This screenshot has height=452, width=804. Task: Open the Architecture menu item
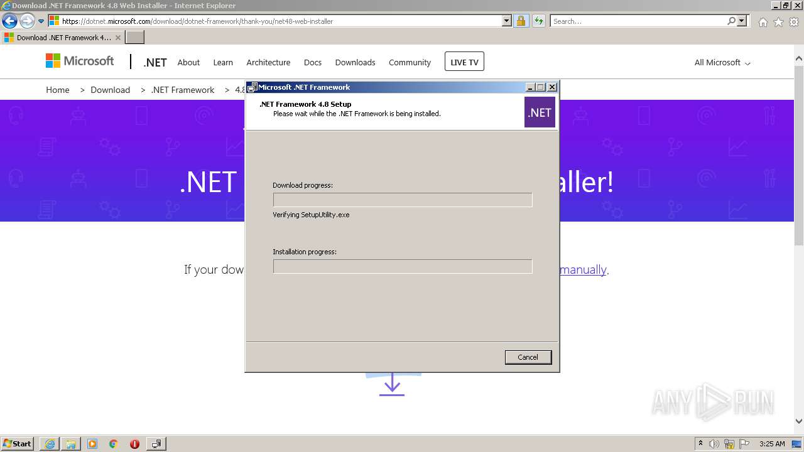(x=268, y=62)
